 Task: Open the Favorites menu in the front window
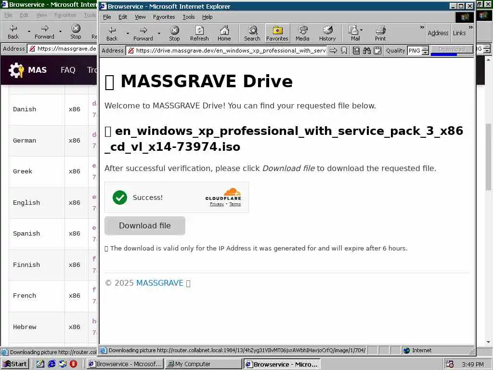tap(164, 17)
